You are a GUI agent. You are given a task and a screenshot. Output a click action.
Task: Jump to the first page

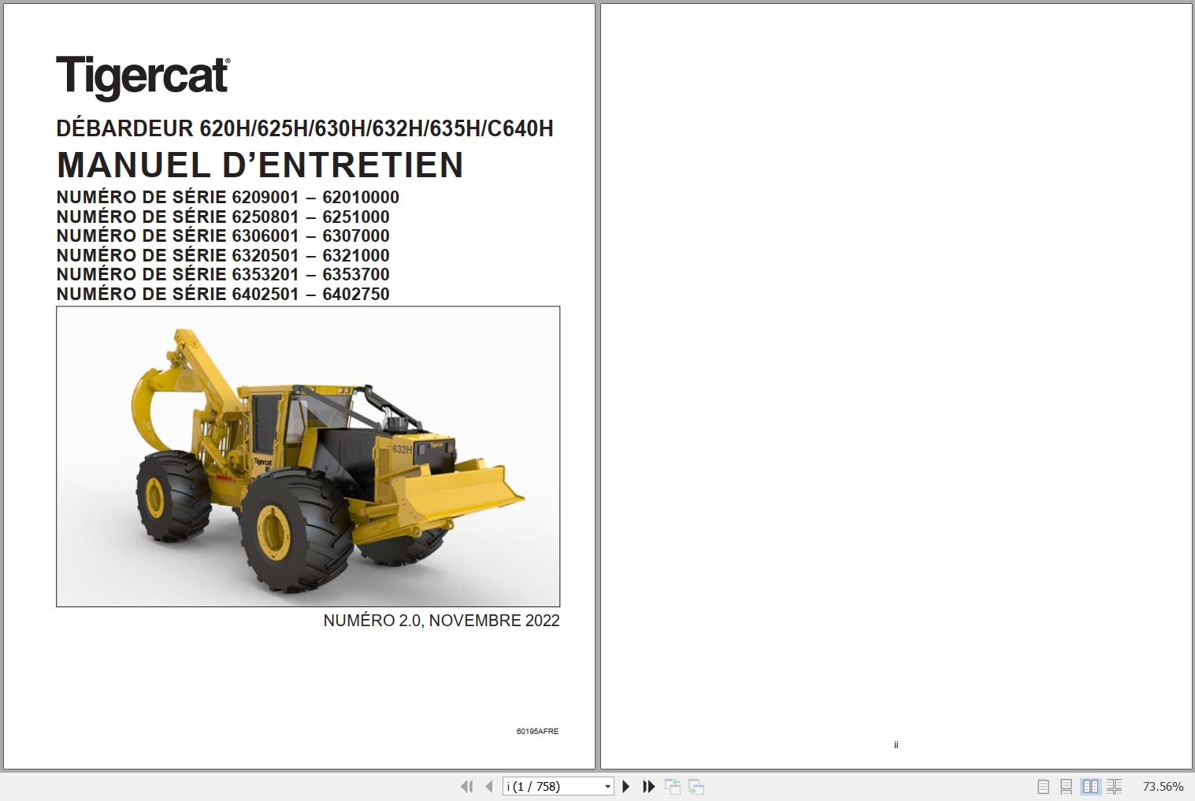pos(467,786)
